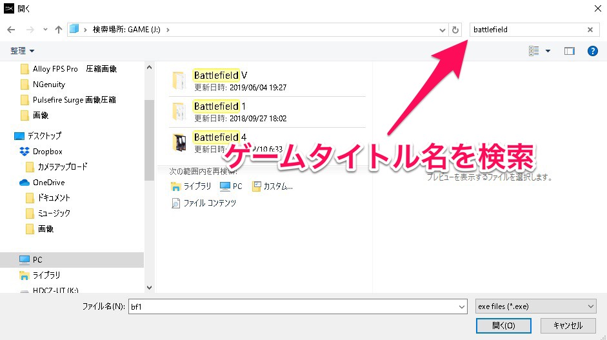Clear the battlefield search text

tap(590, 30)
